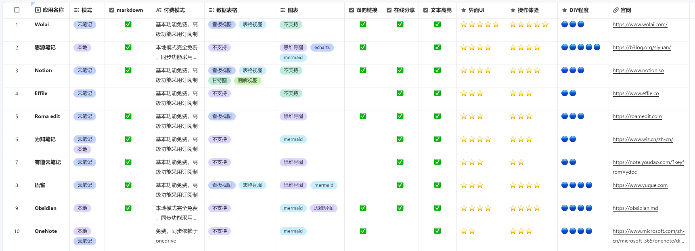The width and height of the screenshot is (695, 251).
Task: Click the multi-select icon in 模式 header
Action: pyautogui.click(x=77, y=10)
